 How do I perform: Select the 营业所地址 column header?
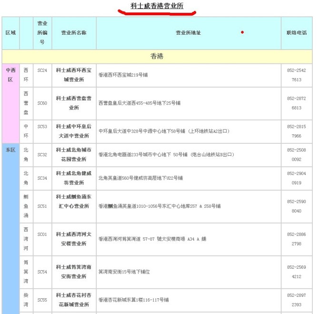point(189,33)
